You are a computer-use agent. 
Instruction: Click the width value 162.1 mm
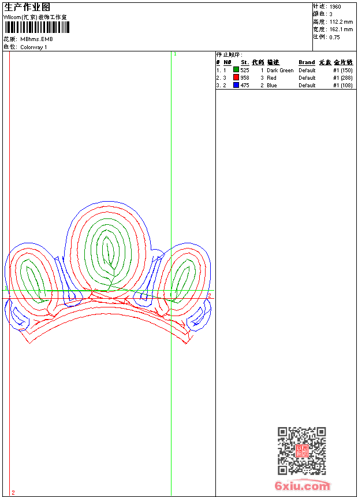[x=341, y=29]
